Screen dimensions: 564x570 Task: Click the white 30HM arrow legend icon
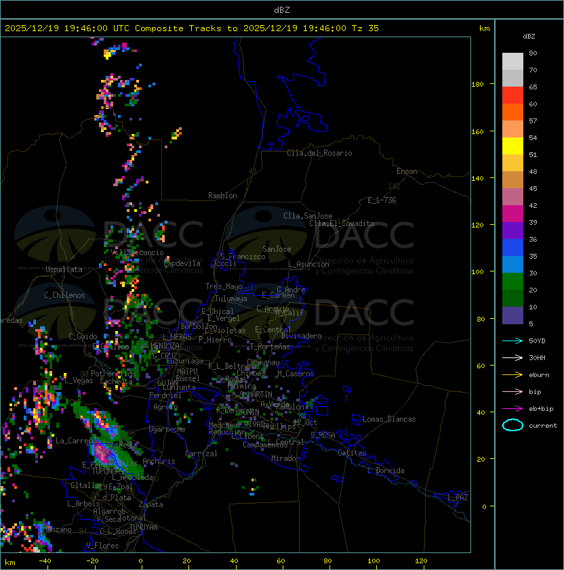point(512,357)
